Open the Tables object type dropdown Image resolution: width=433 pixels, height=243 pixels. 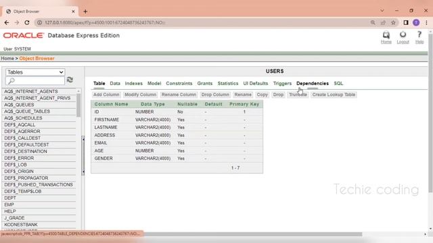pyautogui.click(x=35, y=72)
